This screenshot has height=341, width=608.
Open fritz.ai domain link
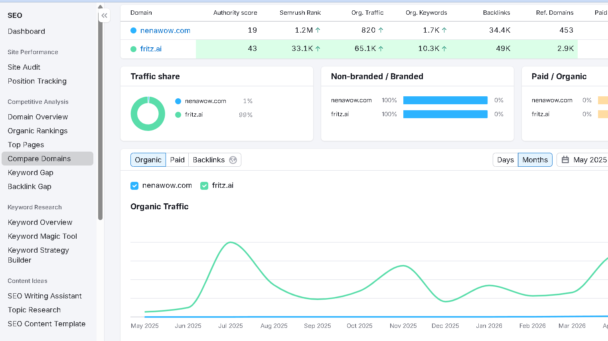tap(151, 49)
